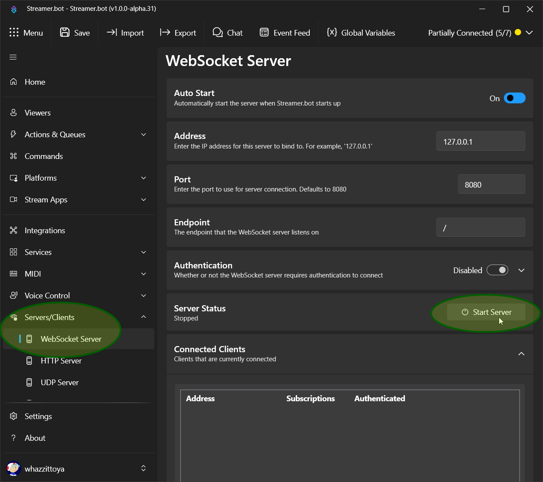Enable the Authentication toggle

497,270
